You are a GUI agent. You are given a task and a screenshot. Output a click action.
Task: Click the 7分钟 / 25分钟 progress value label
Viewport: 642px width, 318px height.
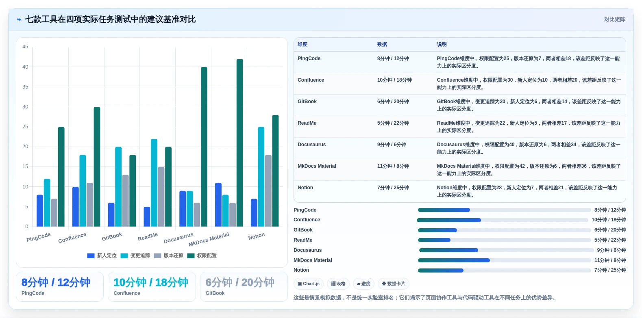[x=610, y=270]
